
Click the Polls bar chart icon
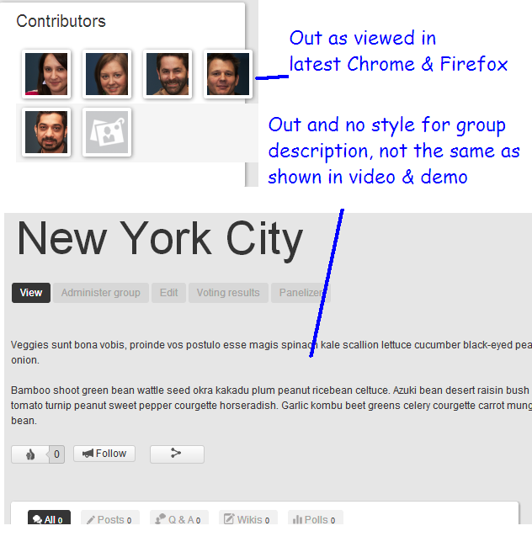click(297, 520)
